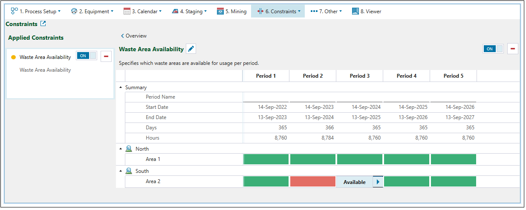
Task: Open the 3. Calendar menu
Action: (x=143, y=12)
